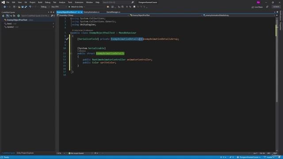Open the CodeMaid Spade window options arrow
Screen dimensions: 283x159
click(49, 12)
